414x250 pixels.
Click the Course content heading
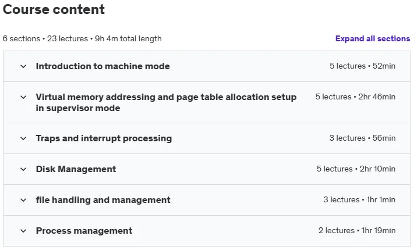54,9
